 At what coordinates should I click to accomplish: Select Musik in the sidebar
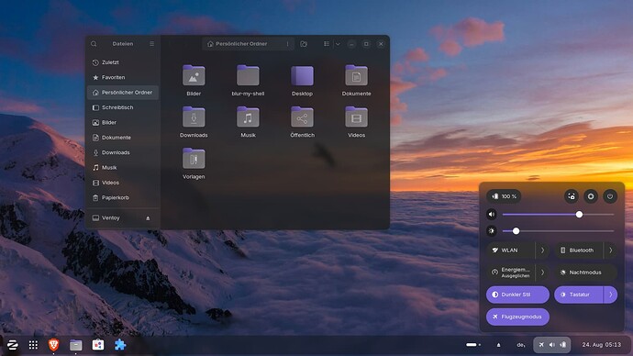click(123, 168)
